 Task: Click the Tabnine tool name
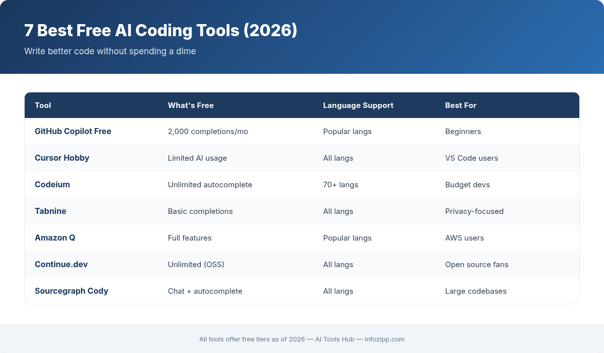pos(50,211)
